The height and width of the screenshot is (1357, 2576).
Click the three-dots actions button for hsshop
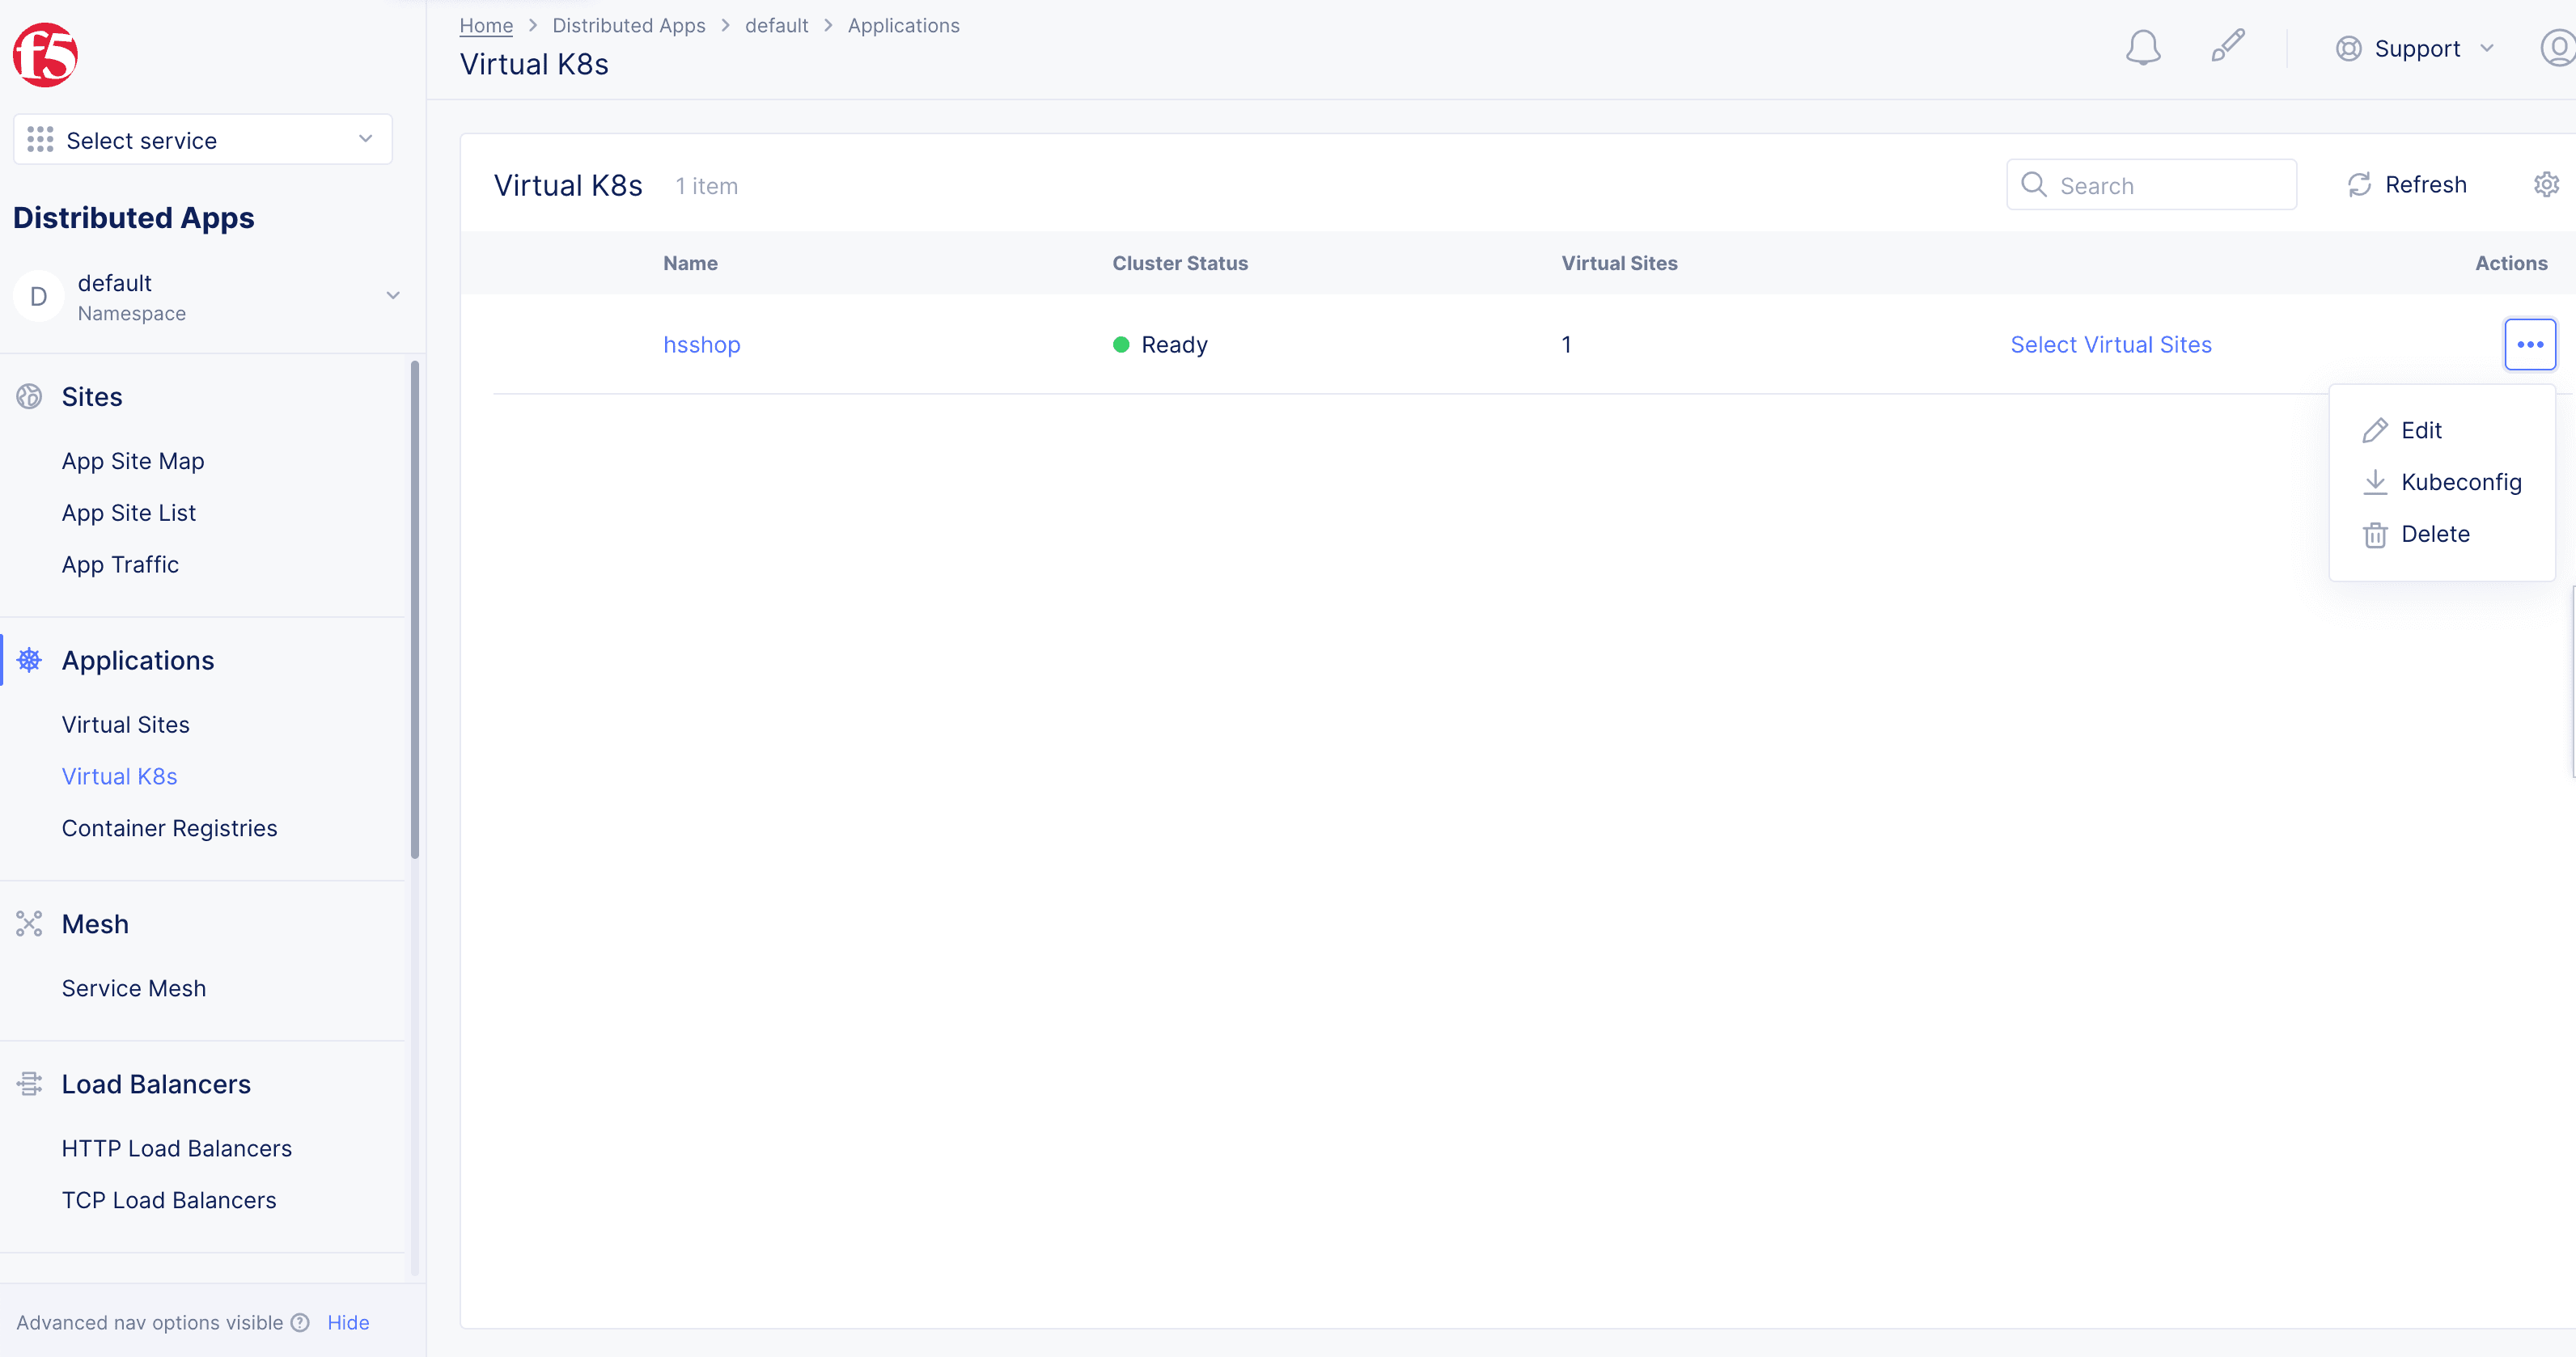(2529, 345)
